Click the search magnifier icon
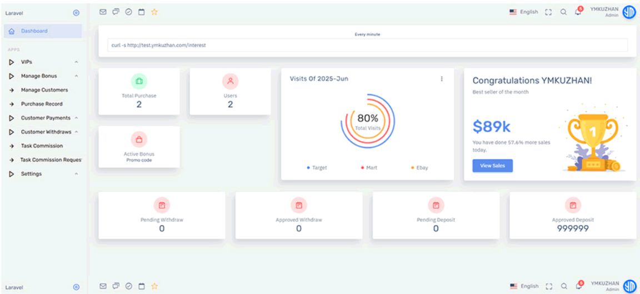The image size is (640, 294). pyautogui.click(x=563, y=12)
